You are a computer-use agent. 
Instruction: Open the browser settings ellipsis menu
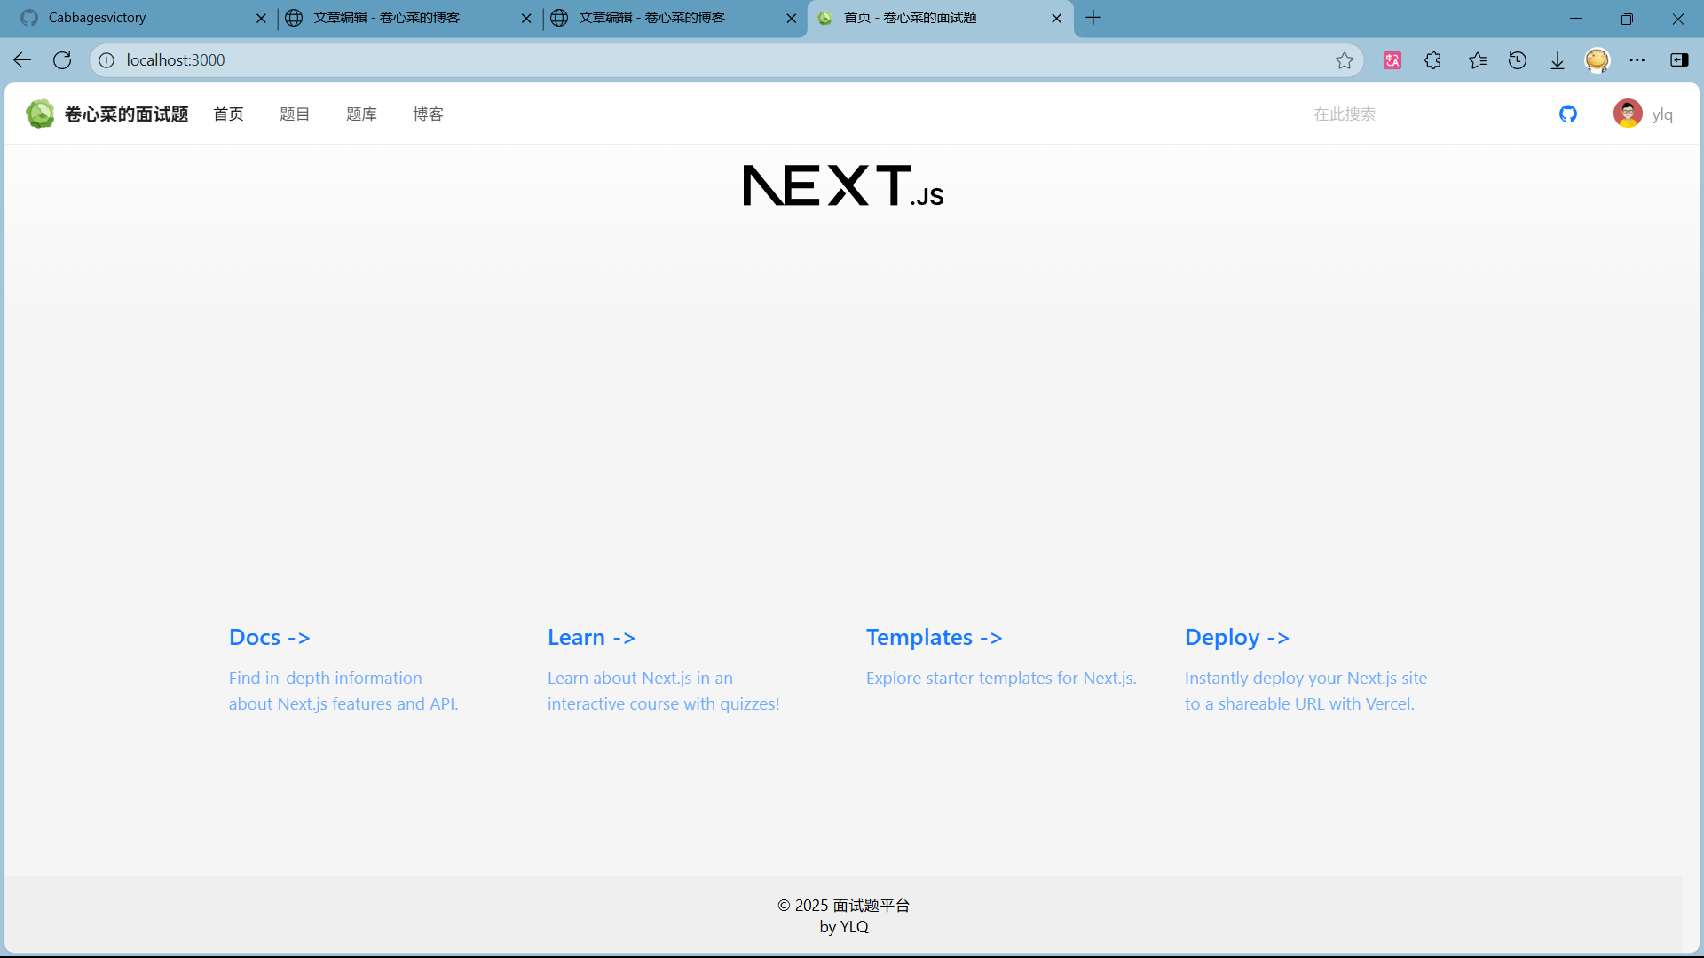click(x=1637, y=60)
